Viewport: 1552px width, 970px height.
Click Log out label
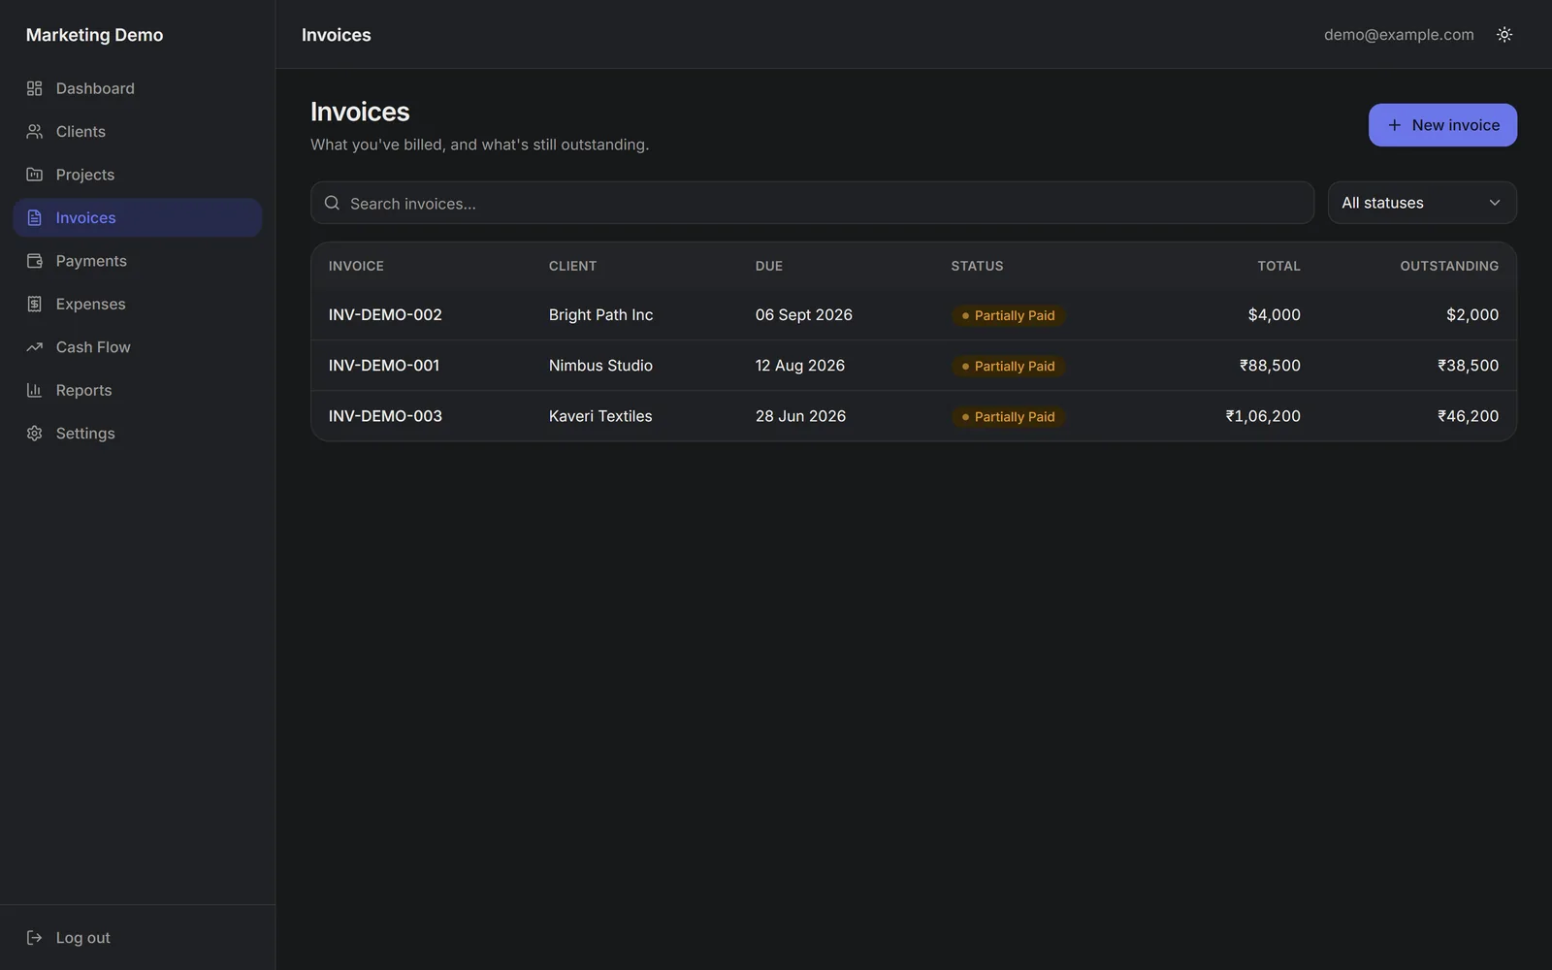82,937
